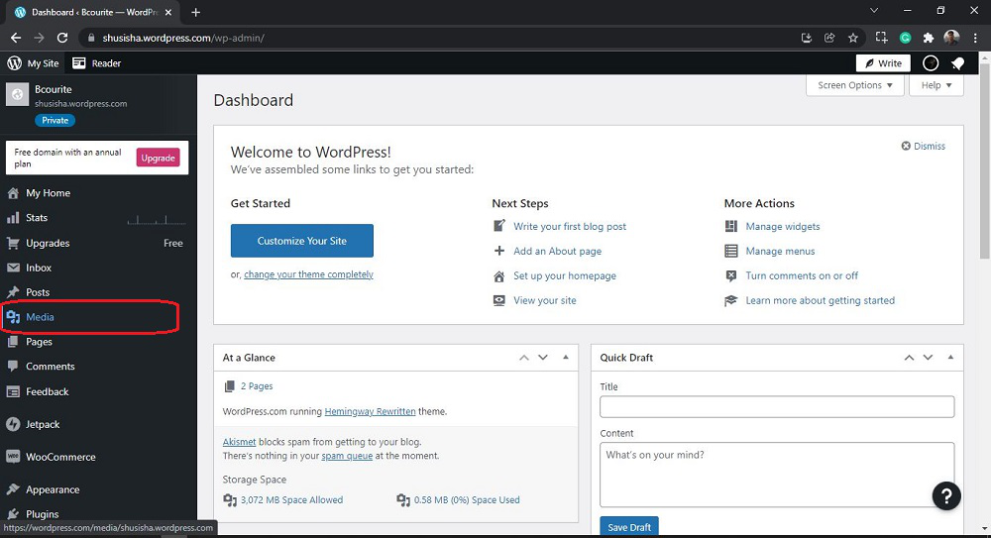This screenshot has height=538, width=991.
Task: Click the browser address bar URL
Action: (x=183, y=38)
